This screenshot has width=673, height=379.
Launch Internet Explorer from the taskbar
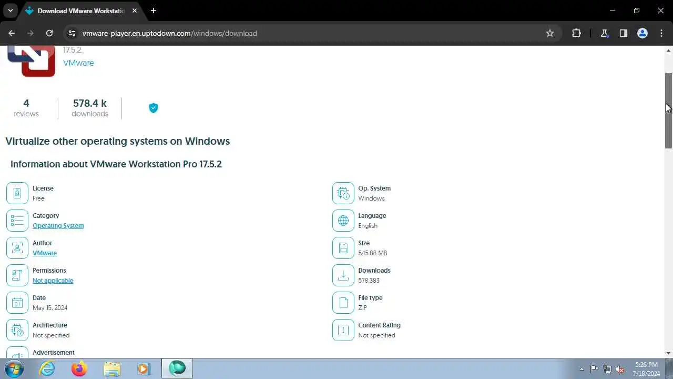click(47, 368)
